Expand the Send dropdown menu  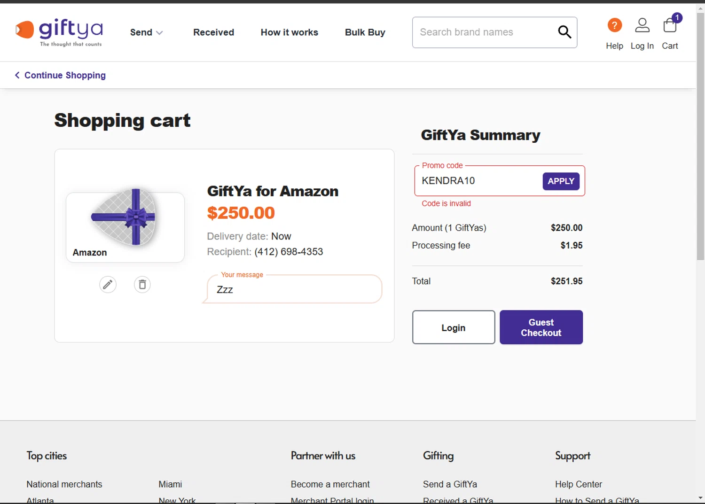(146, 32)
